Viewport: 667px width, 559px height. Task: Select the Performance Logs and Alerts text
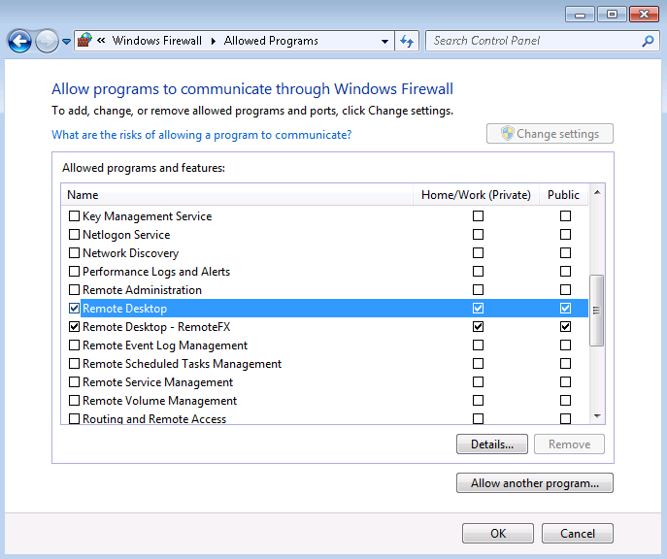point(156,272)
